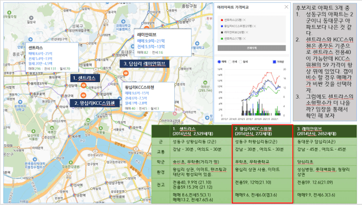Click the orange 센트라스 eye marker on map

(x=84, y=86)
